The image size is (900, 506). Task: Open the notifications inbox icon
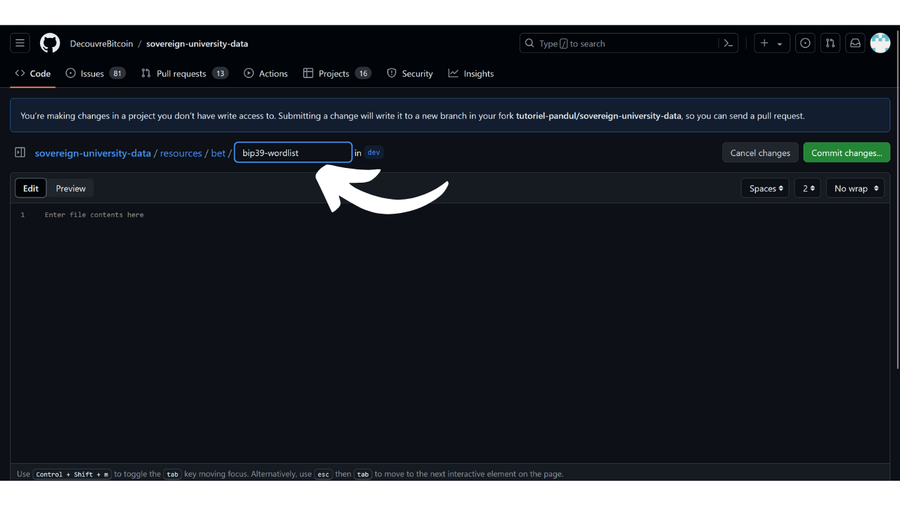click(x=855, y=44)
